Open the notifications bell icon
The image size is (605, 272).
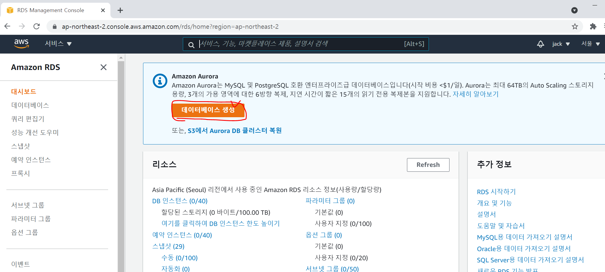click(x=540, y=44)
